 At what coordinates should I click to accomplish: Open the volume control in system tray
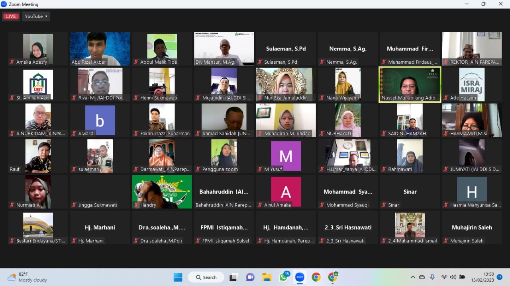click(x=453, y=277)
